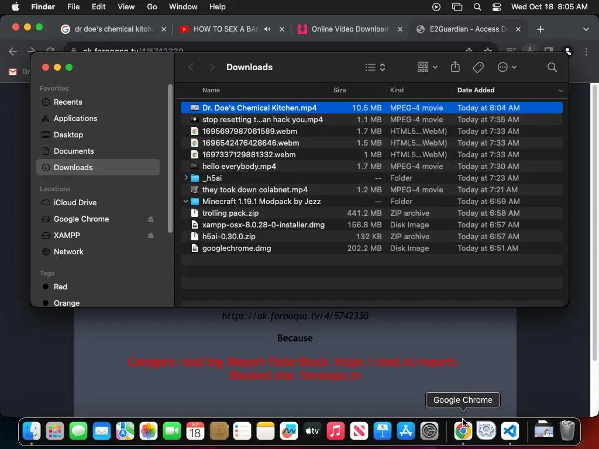Close the E2Guardian tab
599x449 pixels.
pyautogui.click(x=518, y=29)
